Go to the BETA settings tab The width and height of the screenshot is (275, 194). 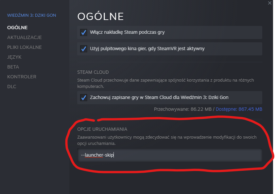(x=13, y=67)
